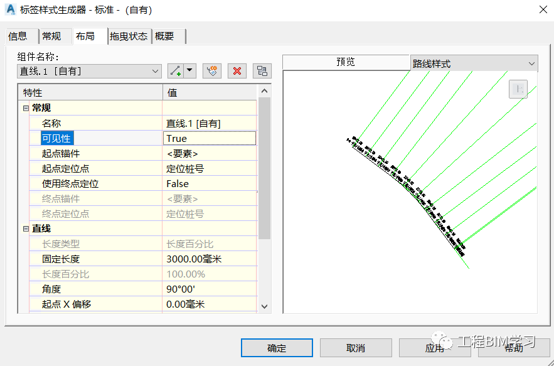Collapse the 常规 property group
554x366 pixels.
[x=26, y=108]
